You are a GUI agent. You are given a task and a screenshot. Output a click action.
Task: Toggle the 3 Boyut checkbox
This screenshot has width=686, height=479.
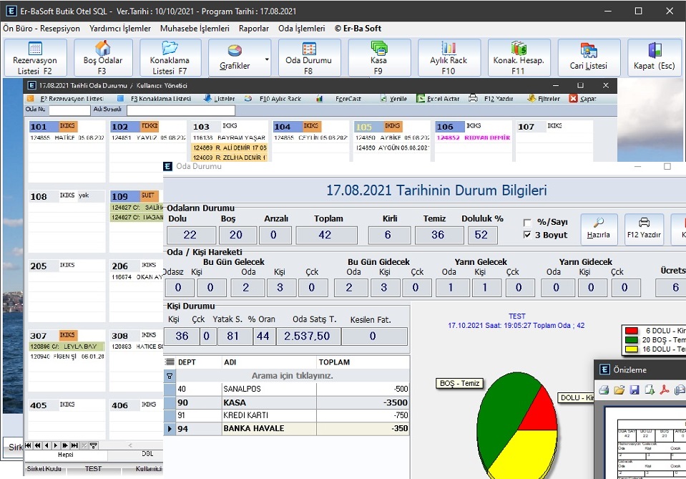[527, 235]
